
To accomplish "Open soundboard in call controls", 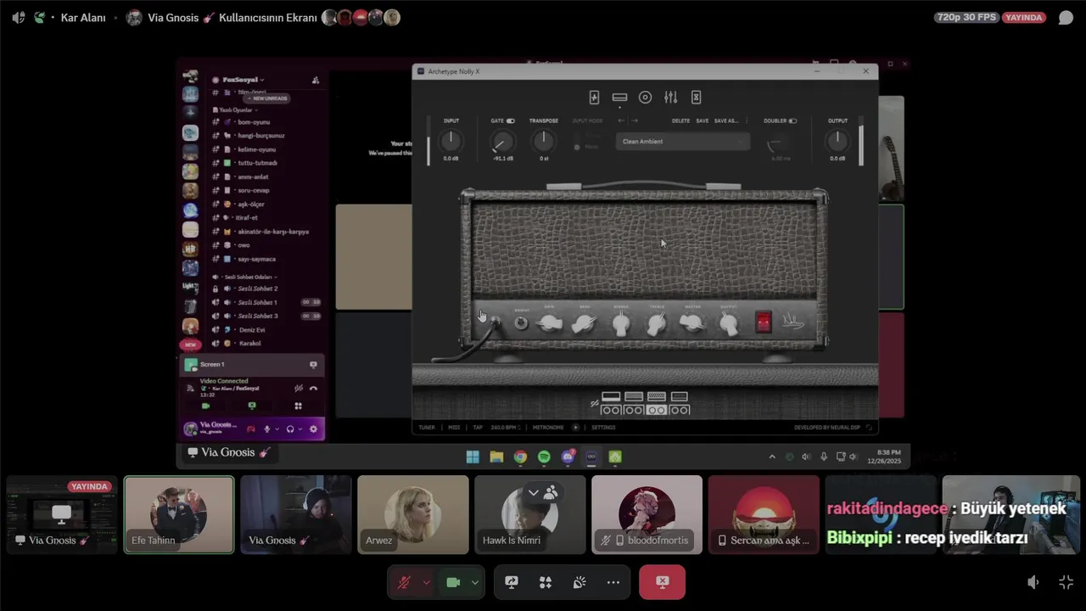I will point(579,582).
